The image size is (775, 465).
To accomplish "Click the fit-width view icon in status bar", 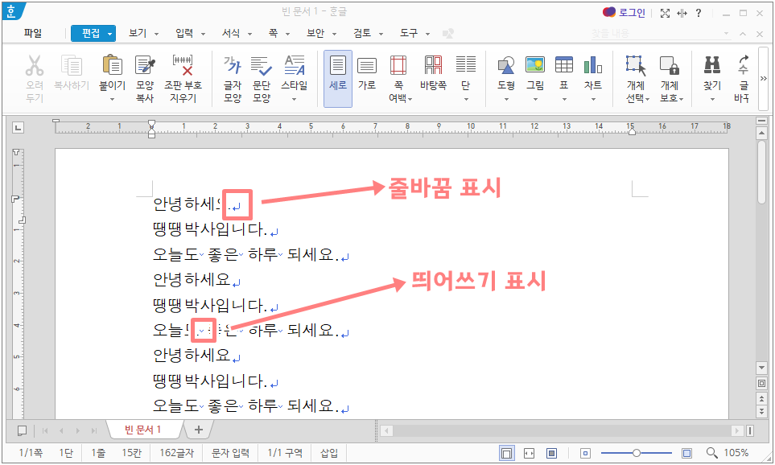I will 529,453.
